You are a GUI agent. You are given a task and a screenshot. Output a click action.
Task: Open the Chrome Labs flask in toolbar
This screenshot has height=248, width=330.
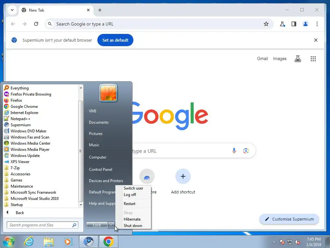[282, 24]
